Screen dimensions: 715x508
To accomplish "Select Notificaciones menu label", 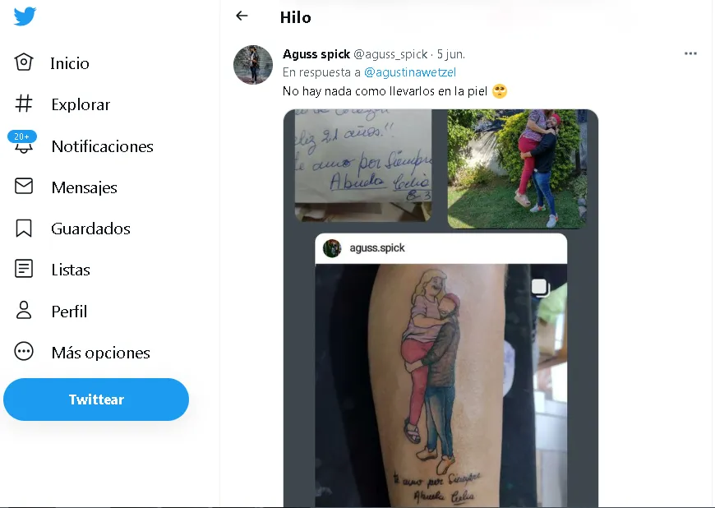I will pyautogui.click(x=102, y=146).
